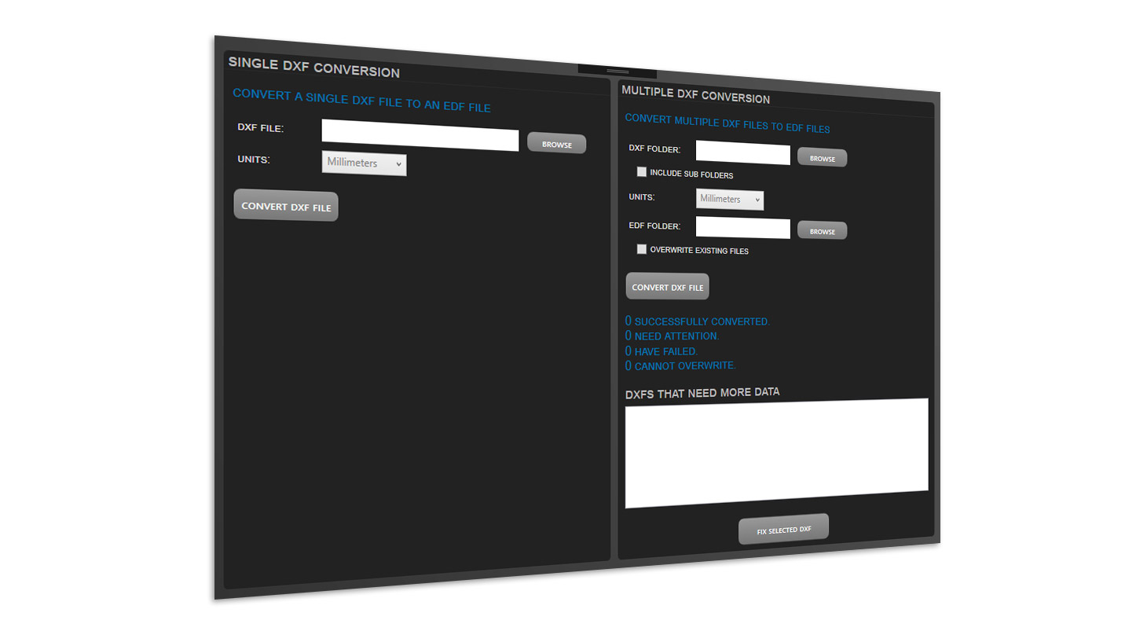
Task: Click the EDF FOLDER input field
Action: (743, 228)
